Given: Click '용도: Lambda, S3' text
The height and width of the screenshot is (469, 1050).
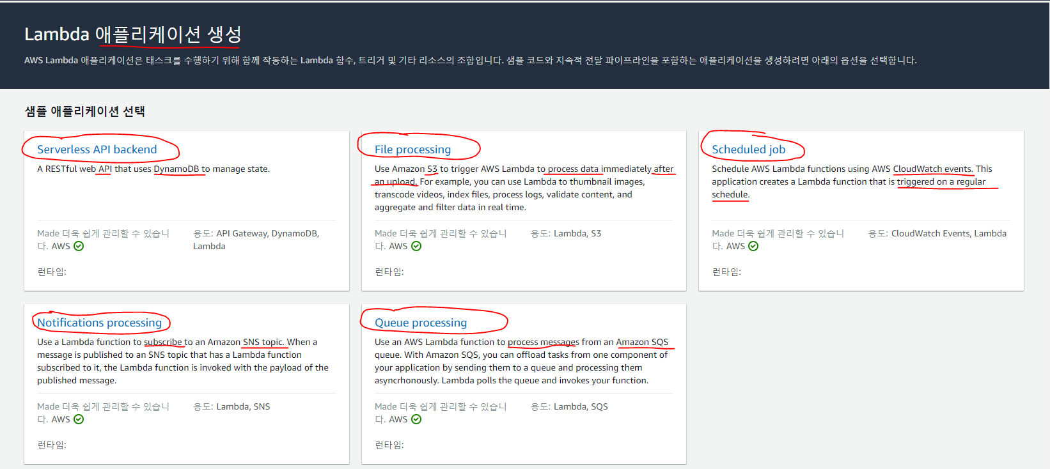Looking at the screenshot, I should coord(566,233).
